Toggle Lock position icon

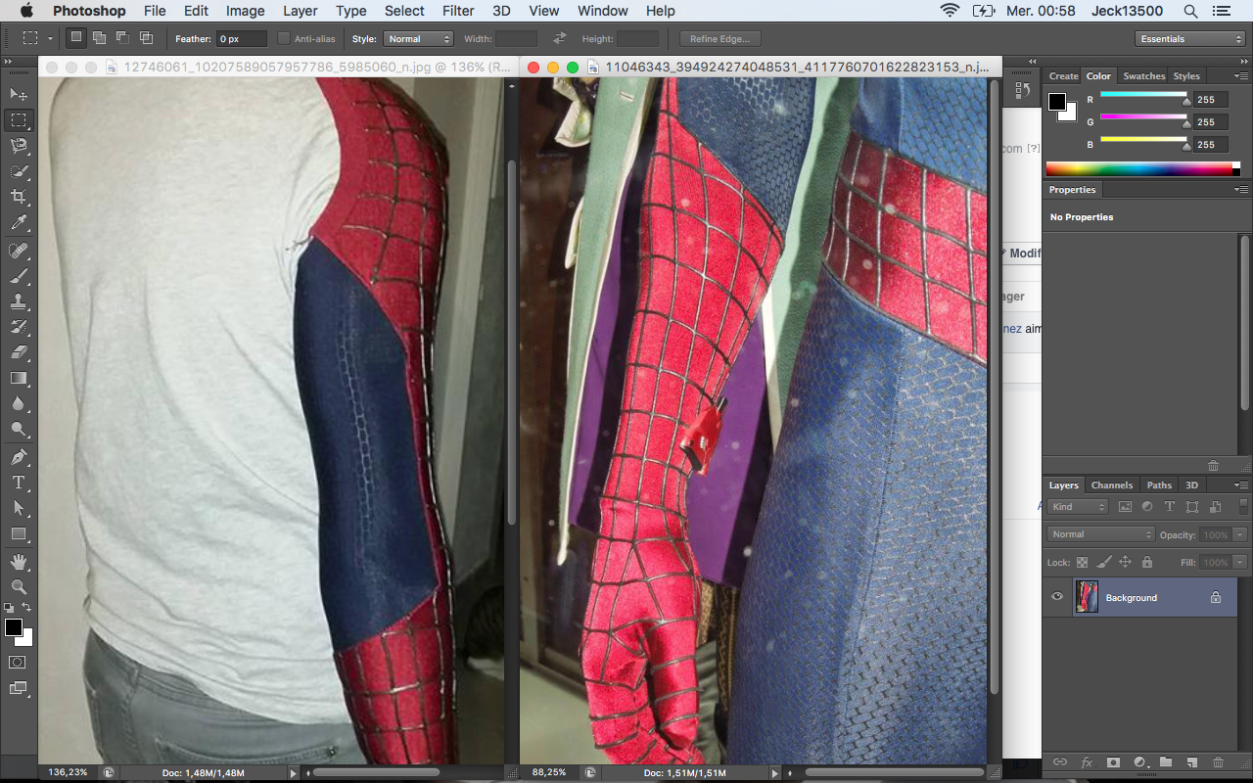(1125, 563)
